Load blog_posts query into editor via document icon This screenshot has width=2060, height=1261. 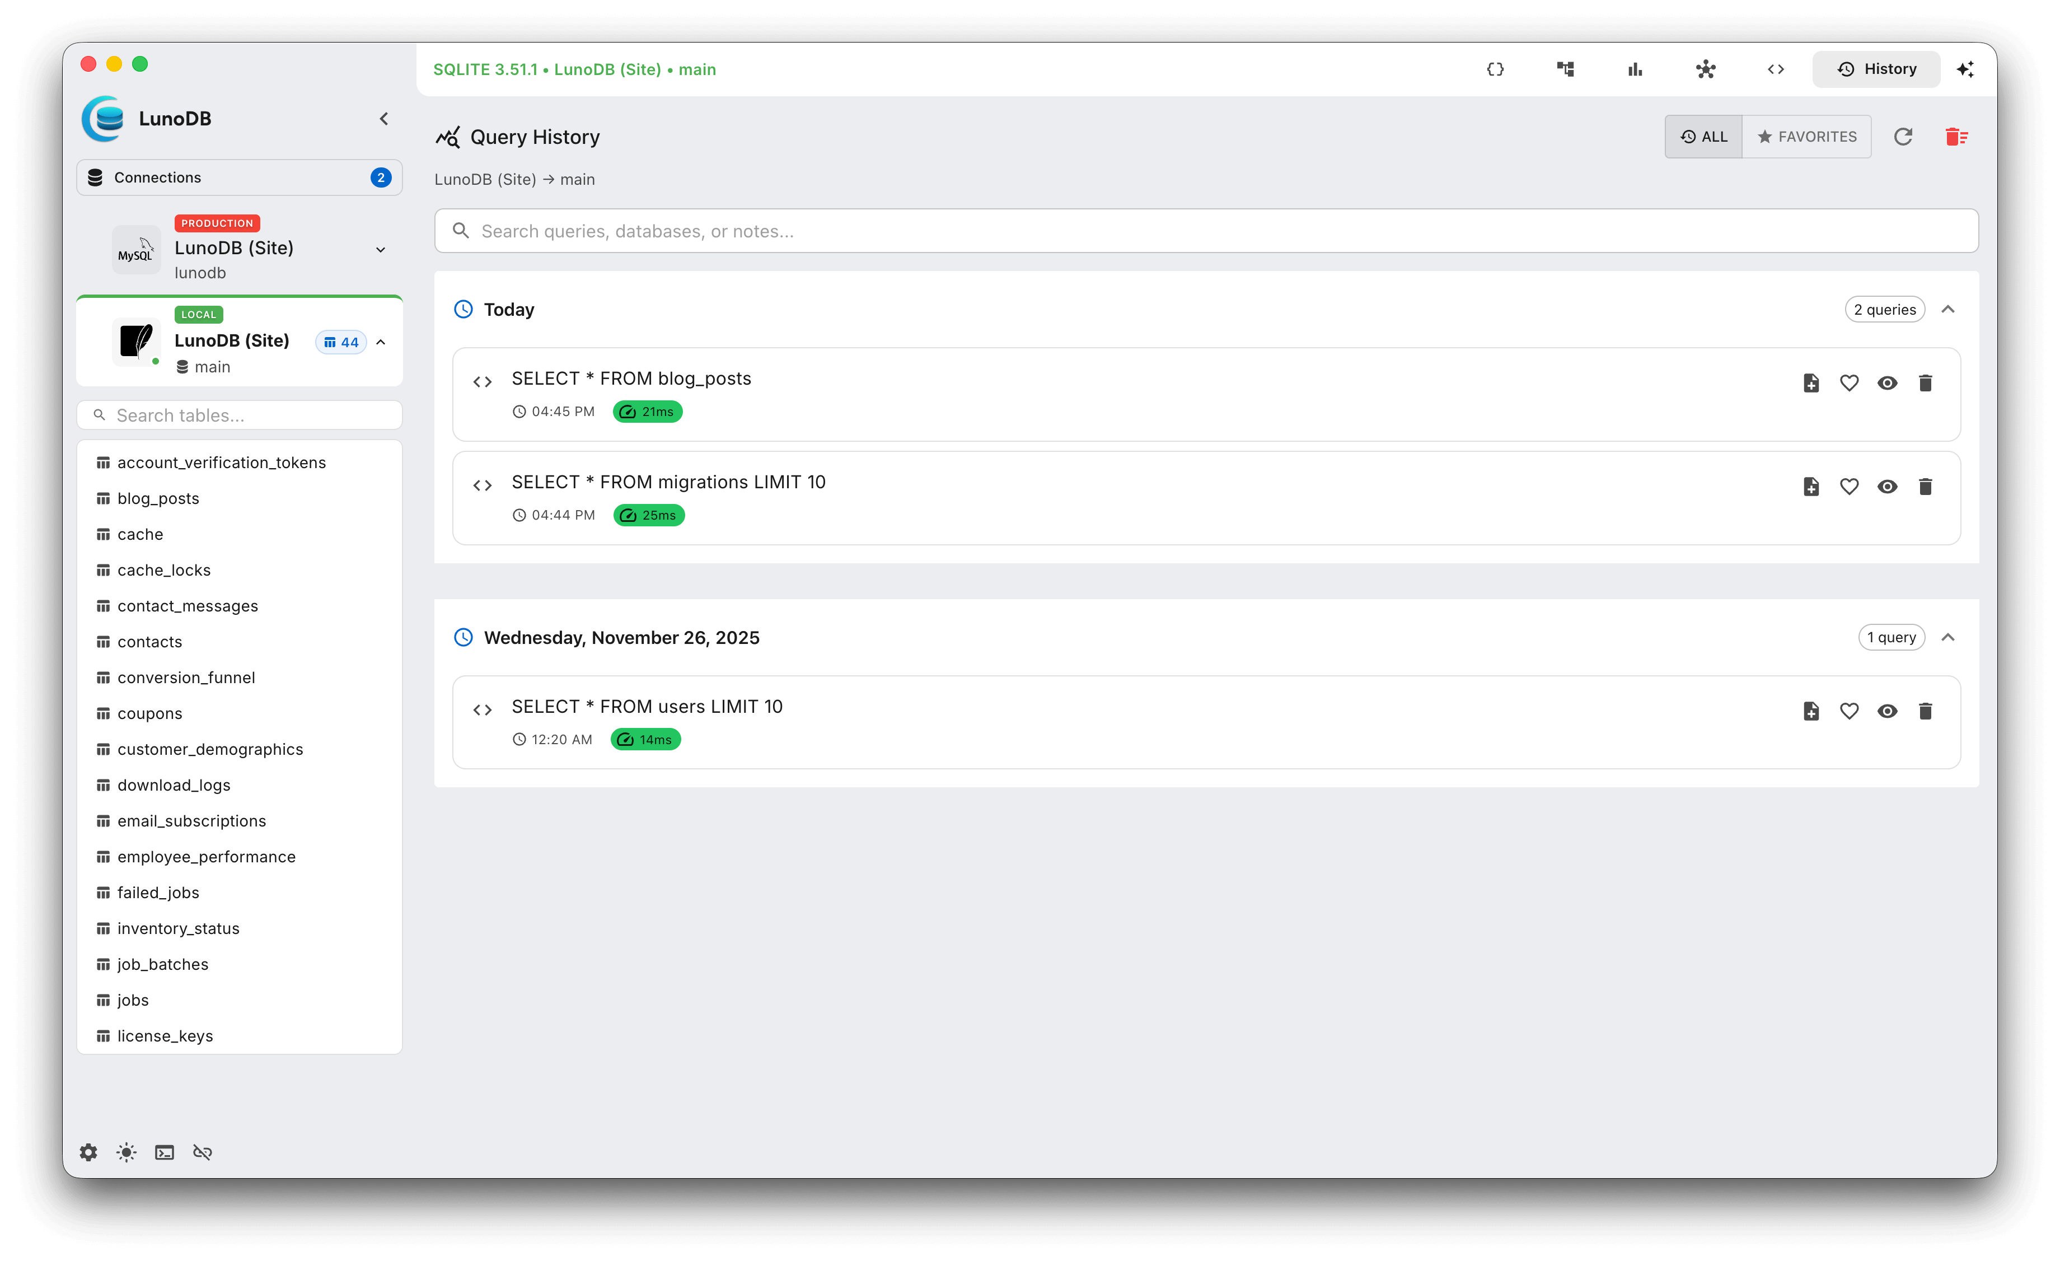[1811, 383]
